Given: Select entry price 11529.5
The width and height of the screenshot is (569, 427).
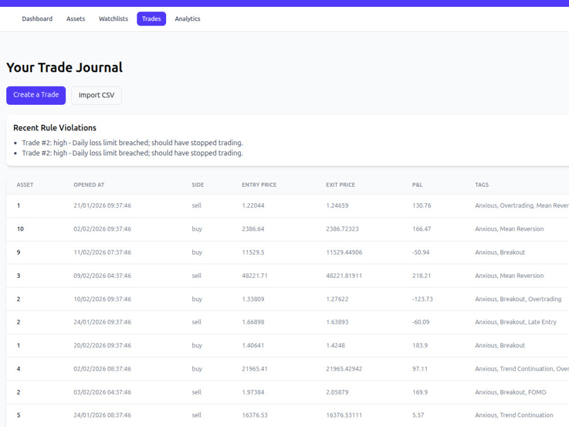Looking at the screenshot, I should coord(253,252).
